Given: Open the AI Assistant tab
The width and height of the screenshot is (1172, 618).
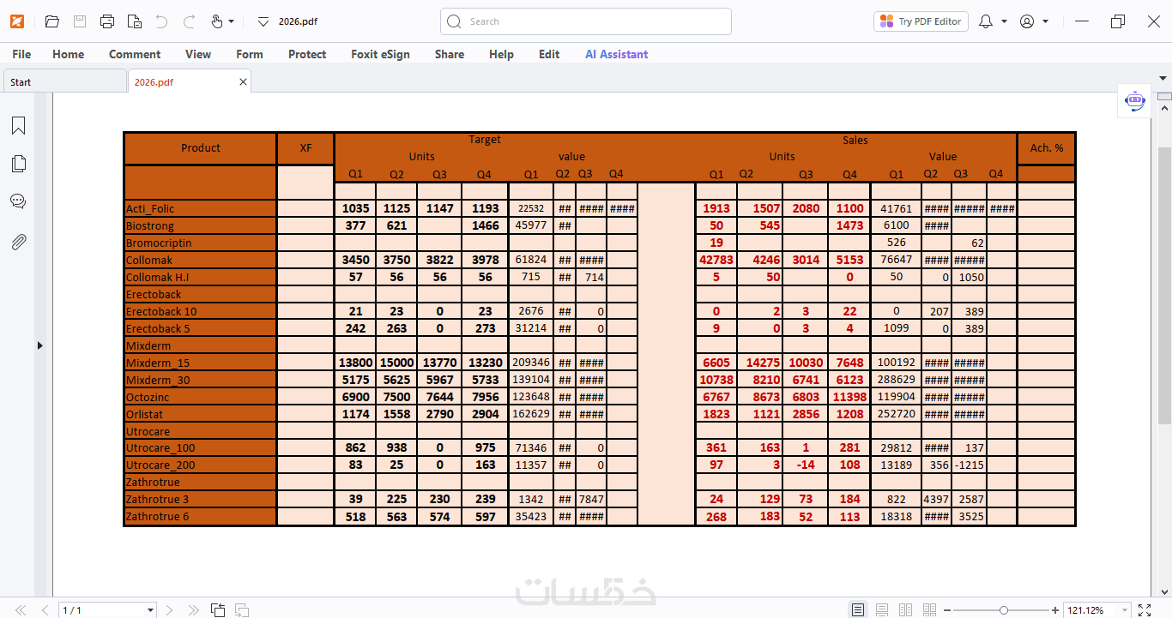Looking at the screenshot, I should tap(617, 54).
